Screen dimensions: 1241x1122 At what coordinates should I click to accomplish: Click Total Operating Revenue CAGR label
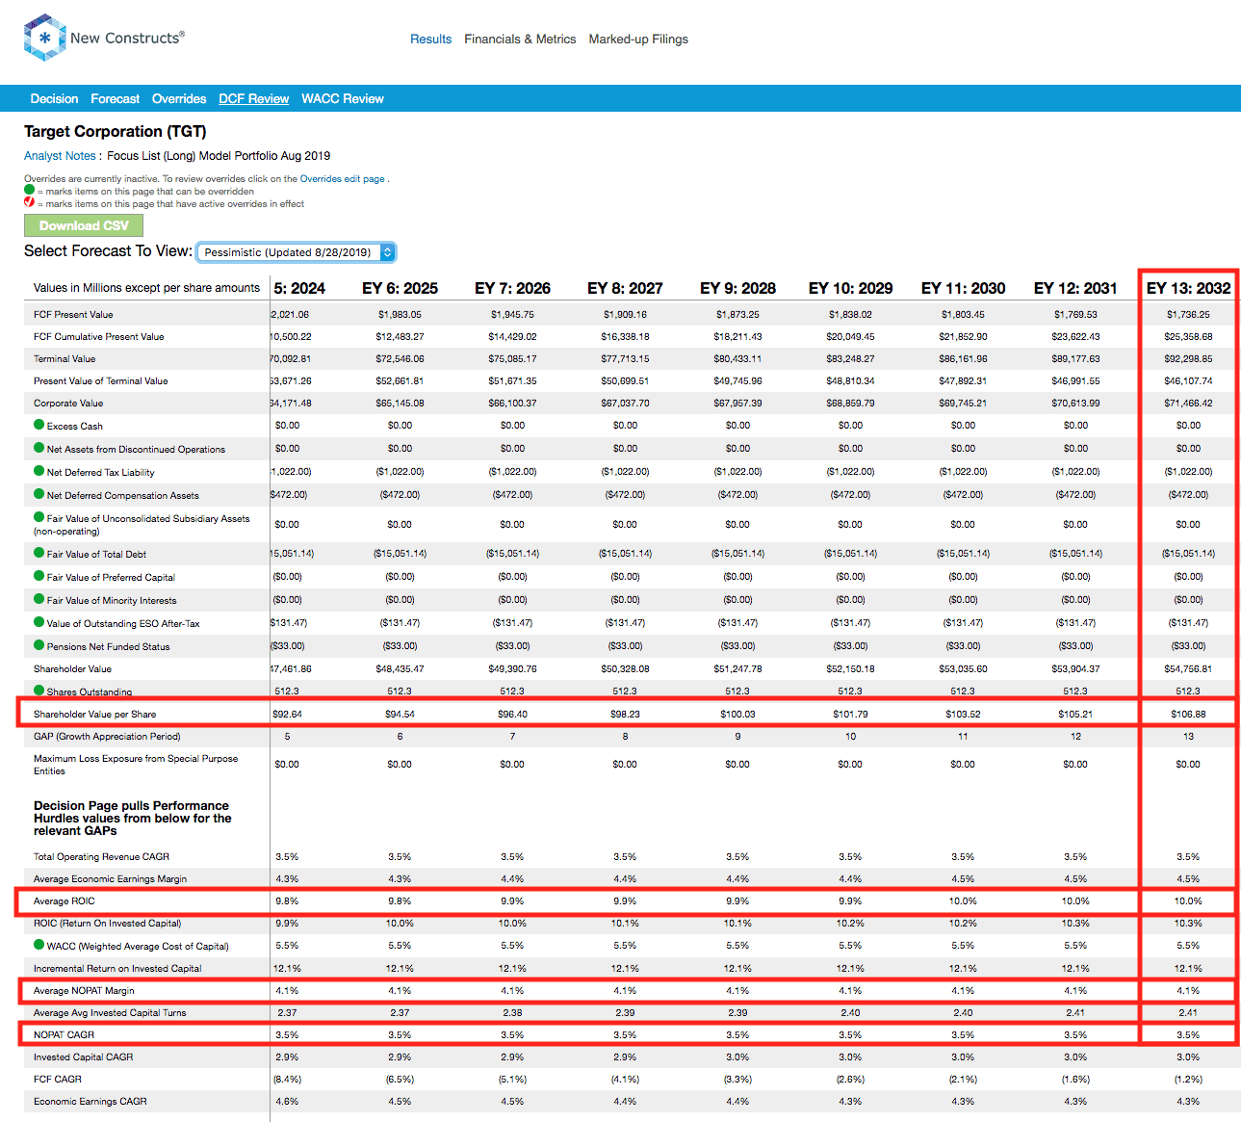click(101, 857)
